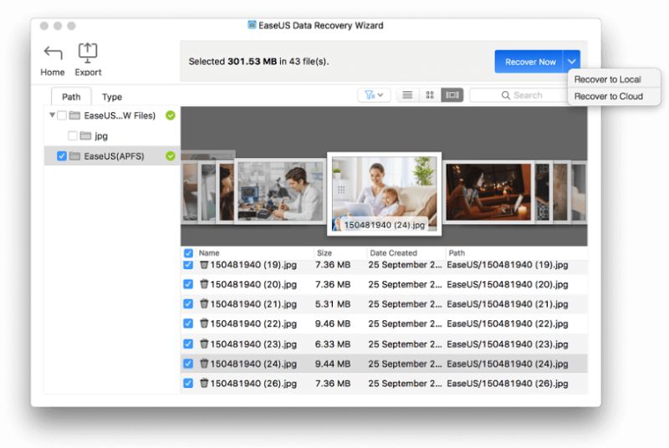The image size is (669, 448).
Task: Click trash icon of 150481940 (21).jpg
Action: pyautogui.click(x=204, y=303)
